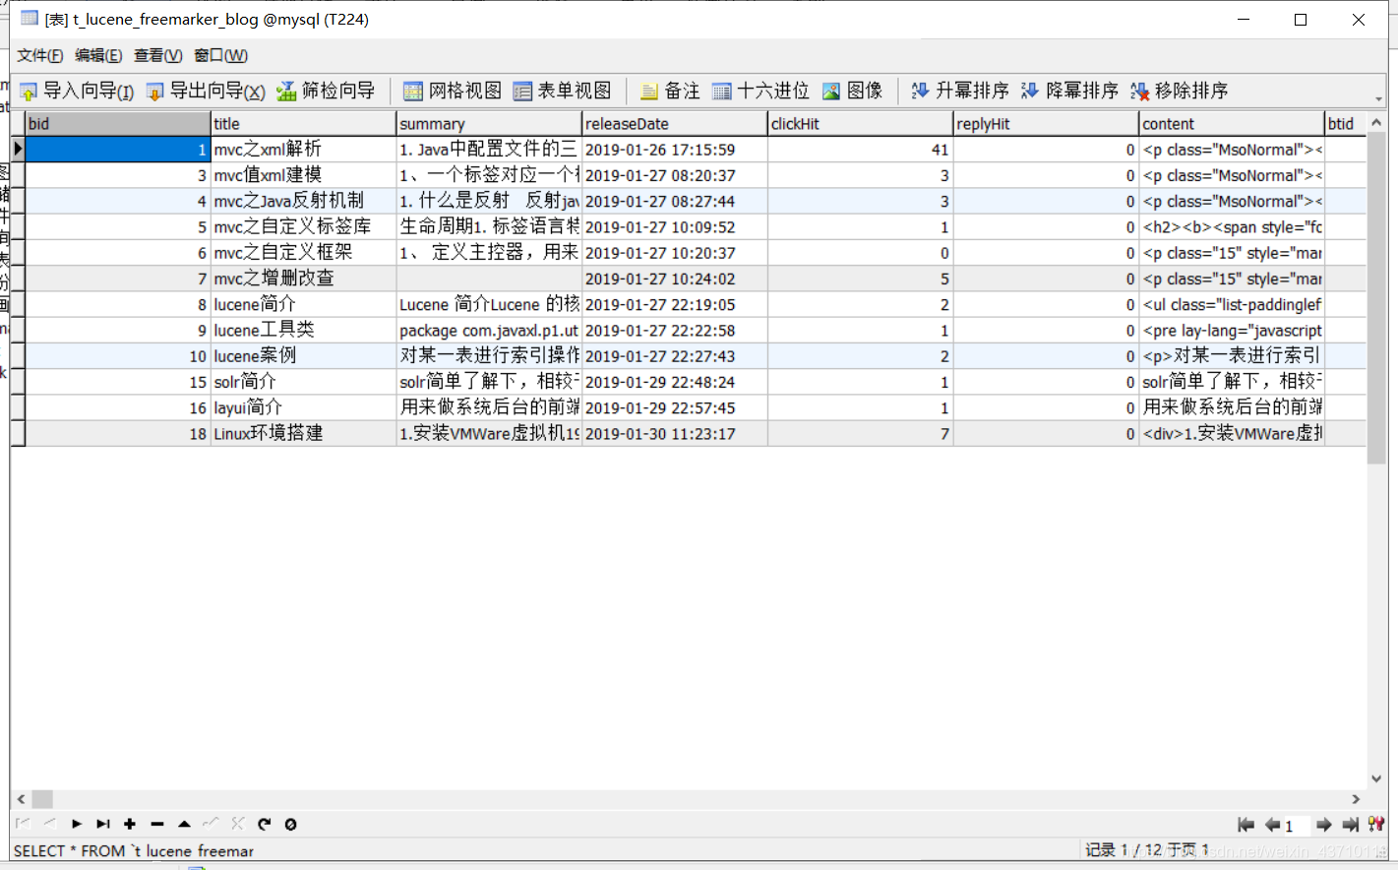Open the 文件(F) menu
The width and height of the screenshot is (1398, 870).
click(40, 55)
